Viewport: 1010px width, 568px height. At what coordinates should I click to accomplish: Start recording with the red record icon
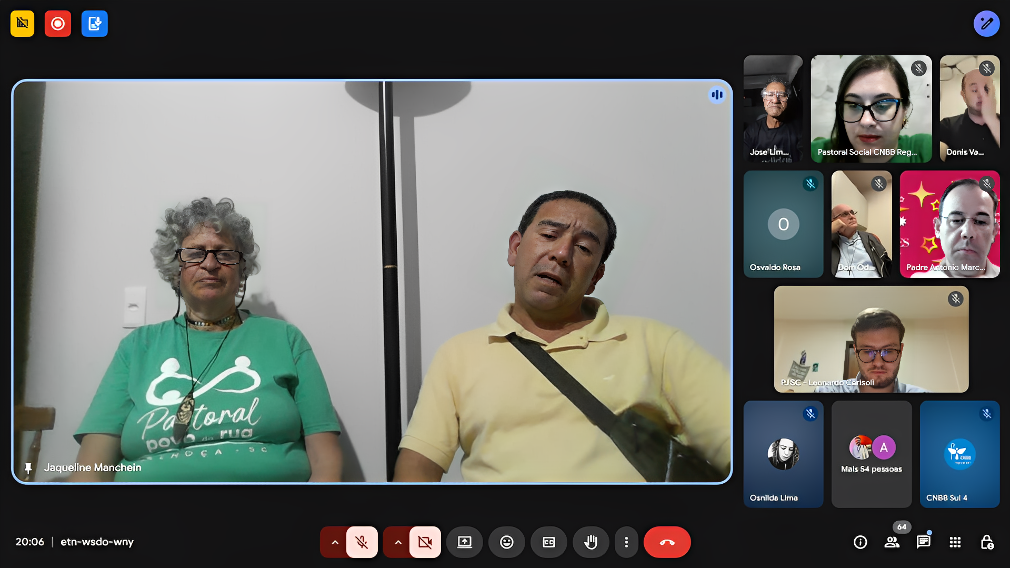(58, 24)
